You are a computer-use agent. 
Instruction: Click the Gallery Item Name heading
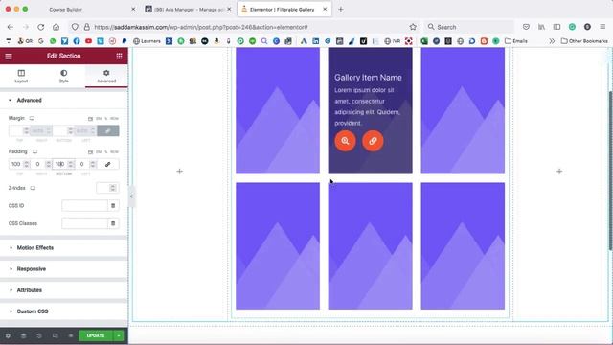coord(368,78)
